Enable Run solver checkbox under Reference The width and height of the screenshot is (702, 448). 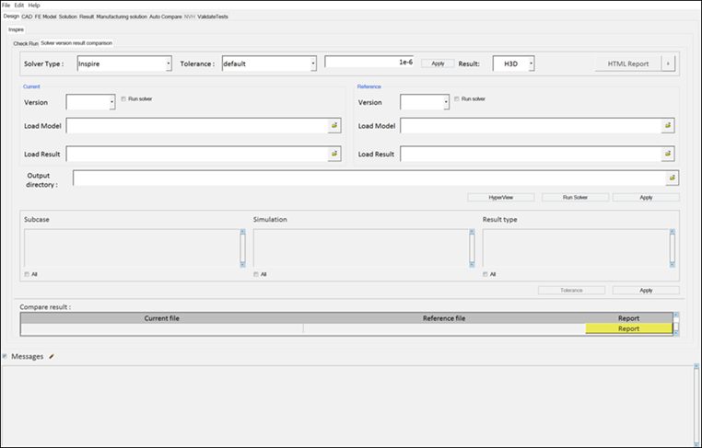tap(458, 98)
